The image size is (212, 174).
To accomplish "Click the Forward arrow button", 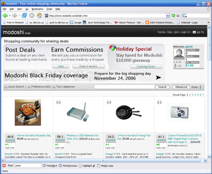I will click(15, 16).
